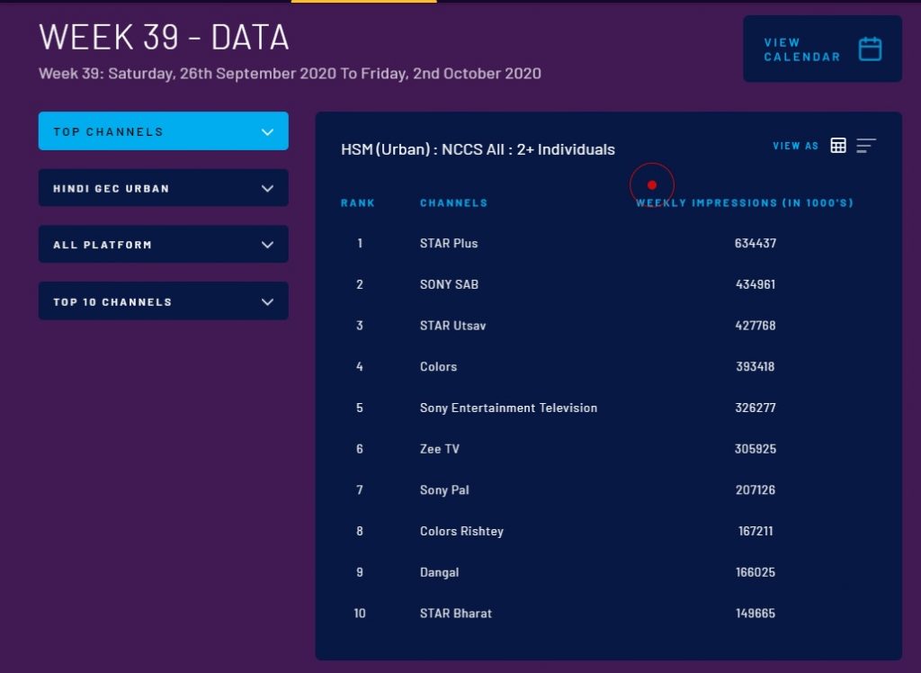The height and width of the screenshot is (673, 921).
Task: Open the All Platform dropdown
Action: [163, 245]
